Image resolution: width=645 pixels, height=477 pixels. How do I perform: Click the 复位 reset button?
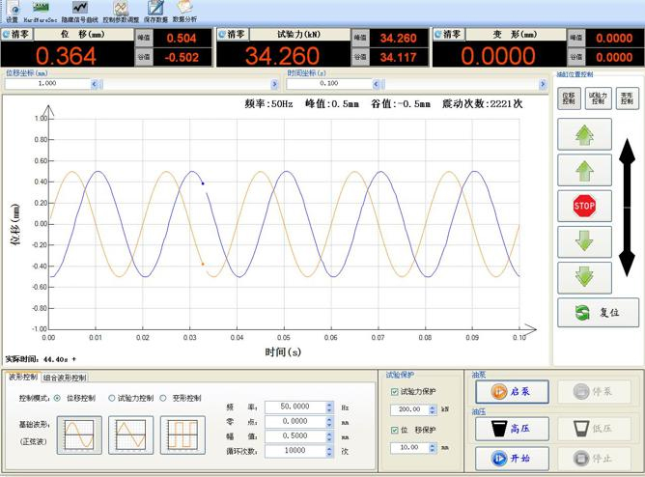click(x=598, y=313)
